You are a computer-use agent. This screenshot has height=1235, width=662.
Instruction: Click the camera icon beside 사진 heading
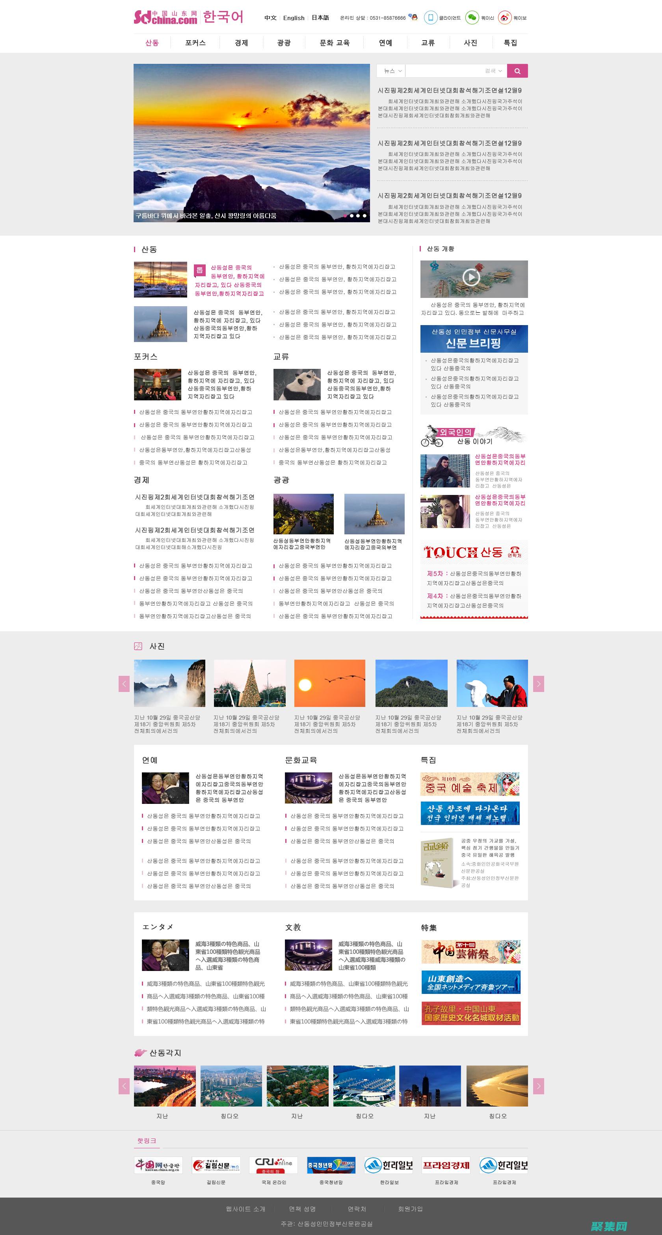(139, 646)
